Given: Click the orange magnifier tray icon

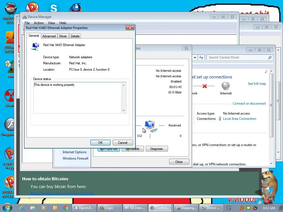Looking at the screenshot, I should tap(242, 208).
